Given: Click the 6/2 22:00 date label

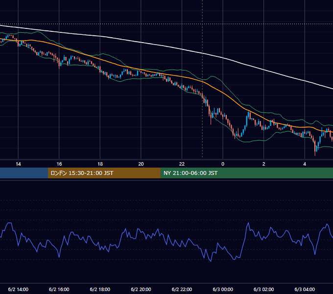Looking at the screenshot, I should [182, 289].
